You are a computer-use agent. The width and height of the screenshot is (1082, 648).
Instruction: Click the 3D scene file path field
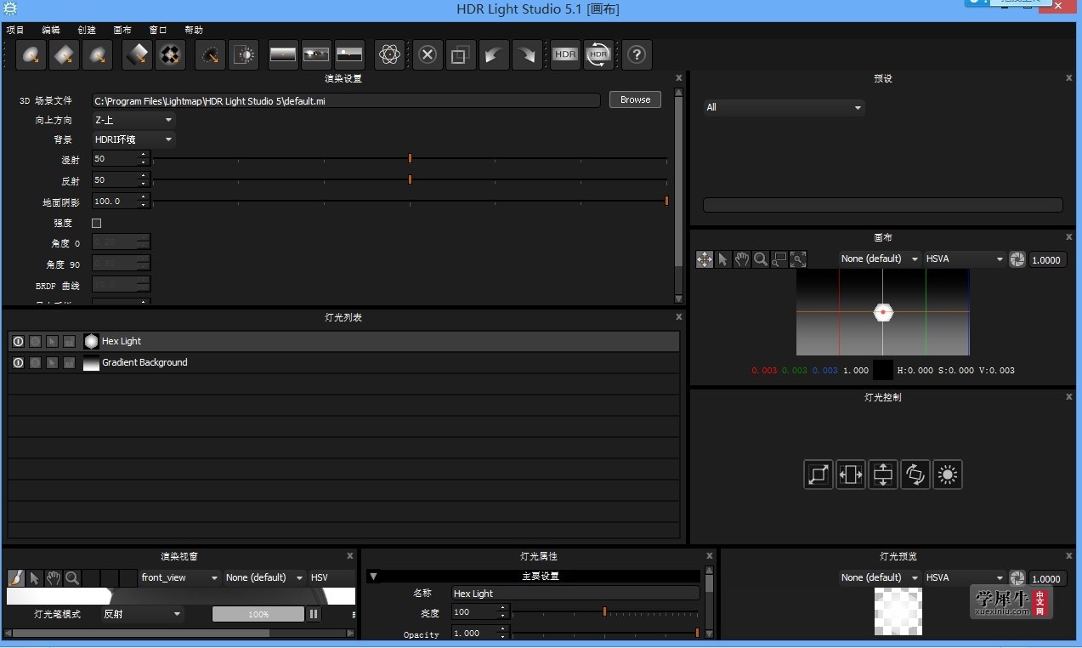coord(346,100)
